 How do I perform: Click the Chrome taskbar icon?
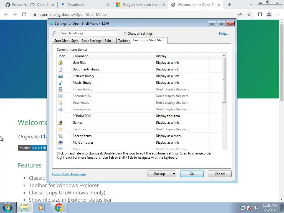pyautogui.click(x=59, y=207)
